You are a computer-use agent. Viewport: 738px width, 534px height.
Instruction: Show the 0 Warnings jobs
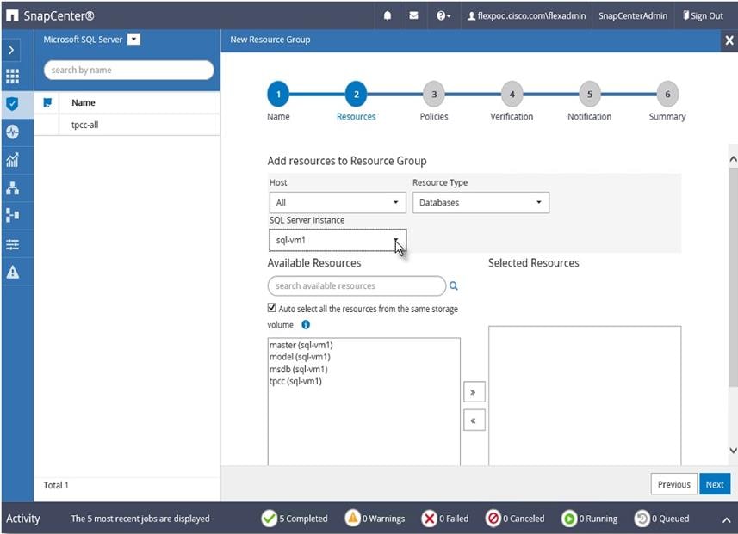pyautogui.click(x=375, y=519)
